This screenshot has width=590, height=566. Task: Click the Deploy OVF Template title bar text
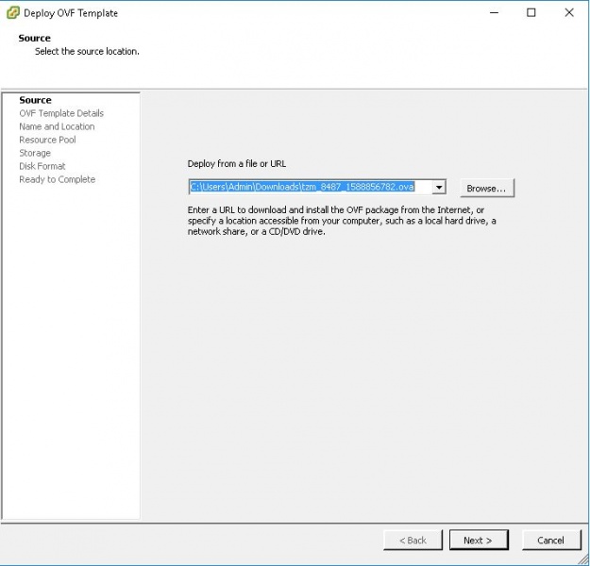71,13
